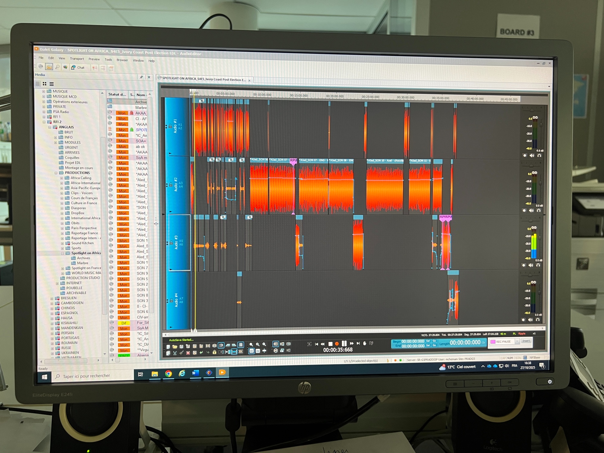604x453 pixels.
Task: Click the red X delete icon
Action: pos(188,352)
